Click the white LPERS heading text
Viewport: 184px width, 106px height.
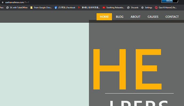[x=139, y=103]
